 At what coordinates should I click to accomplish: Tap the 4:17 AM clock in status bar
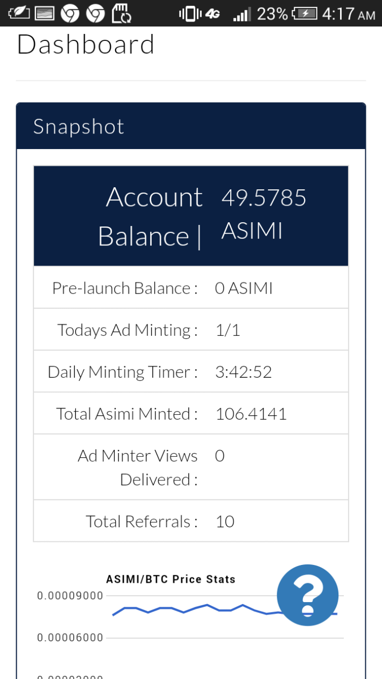click(349, 14)
